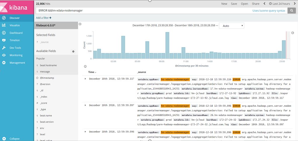This screenshot has height=141, width=298.
Task: Click Save in the top menu
Action: [234, 3]
